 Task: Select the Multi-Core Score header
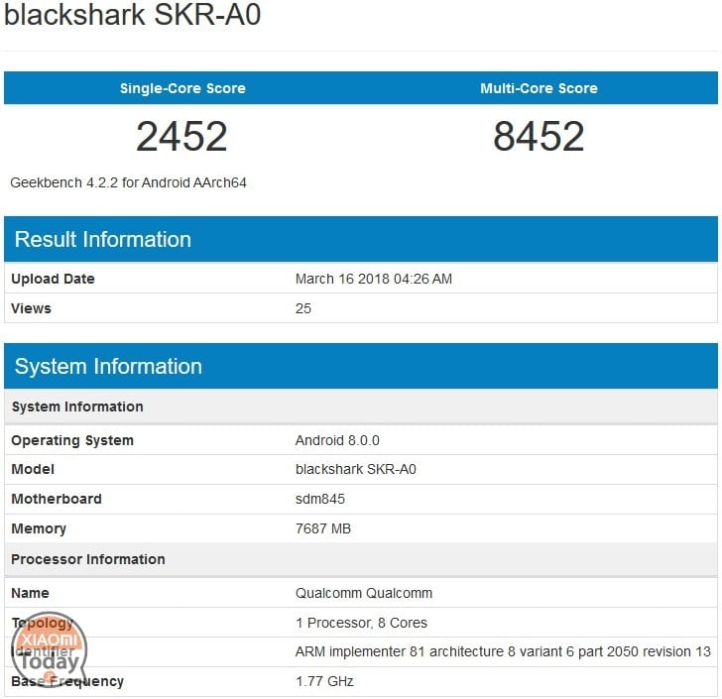pos(539,88)
